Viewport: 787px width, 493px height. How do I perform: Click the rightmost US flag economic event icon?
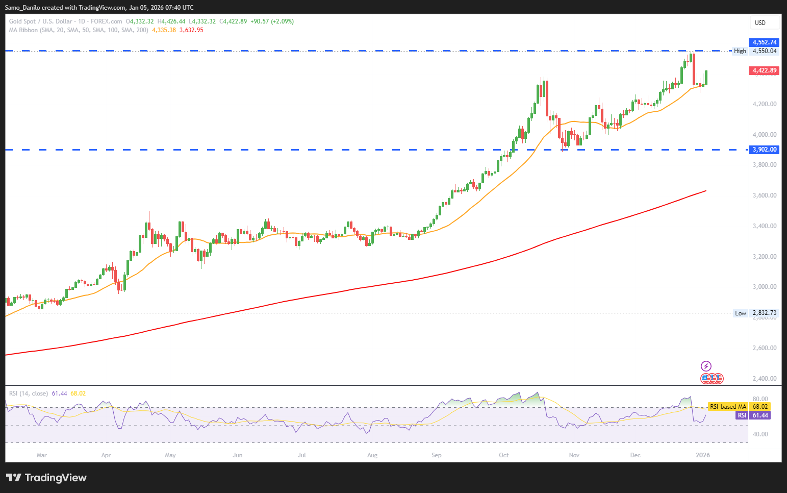tap(719, 379)
